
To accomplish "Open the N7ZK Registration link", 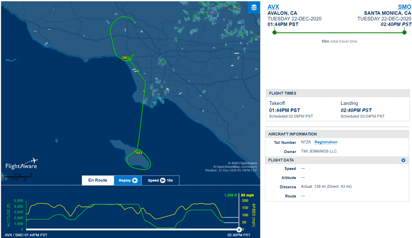I will point(325,142).
